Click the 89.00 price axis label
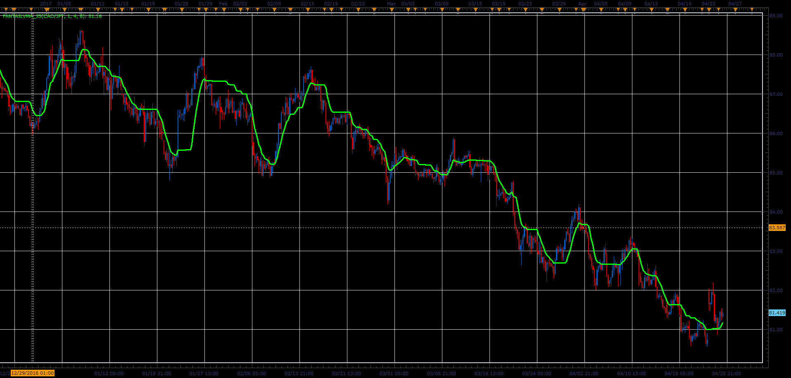 click(x=776, y=16)
